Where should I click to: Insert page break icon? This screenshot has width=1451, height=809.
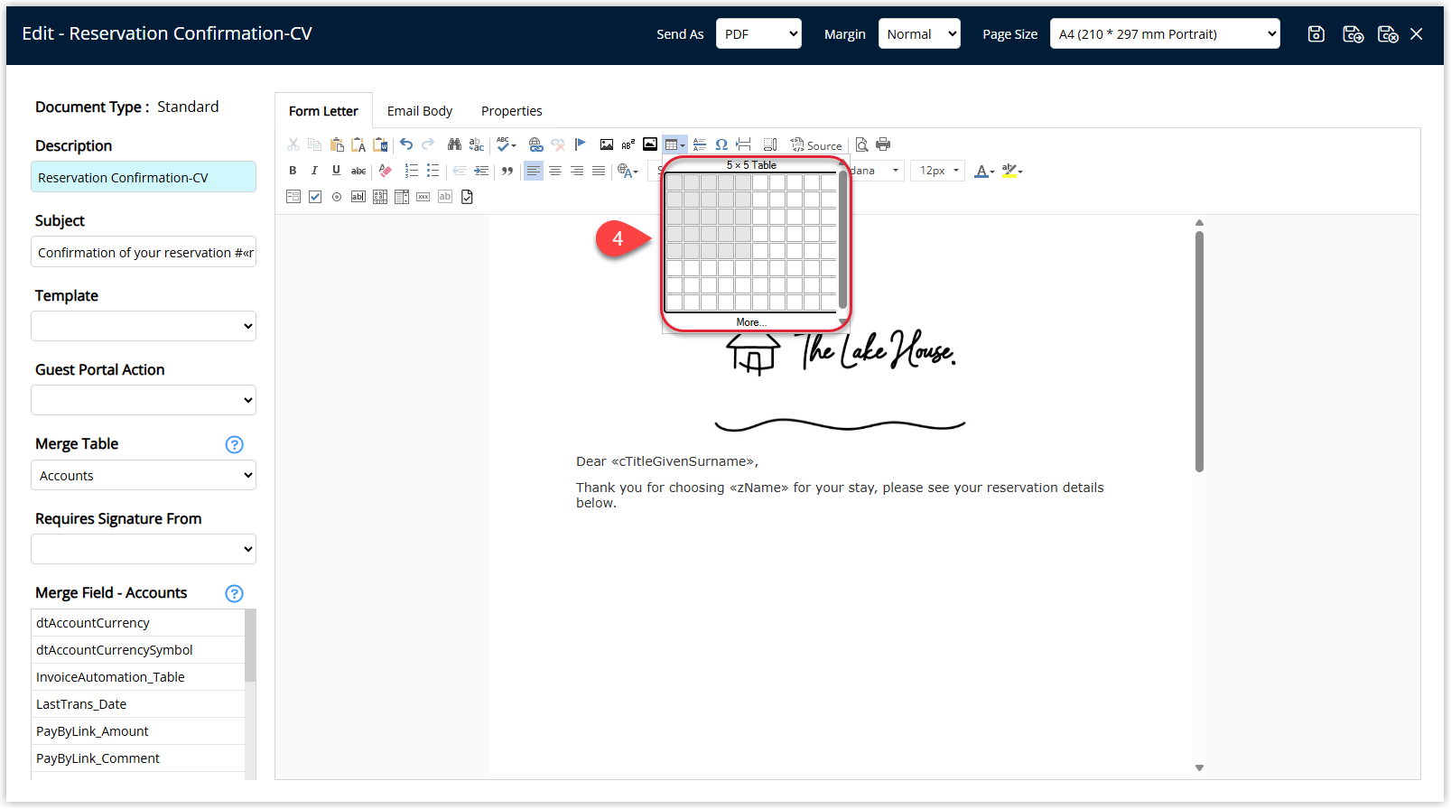(x=743, y=144)
